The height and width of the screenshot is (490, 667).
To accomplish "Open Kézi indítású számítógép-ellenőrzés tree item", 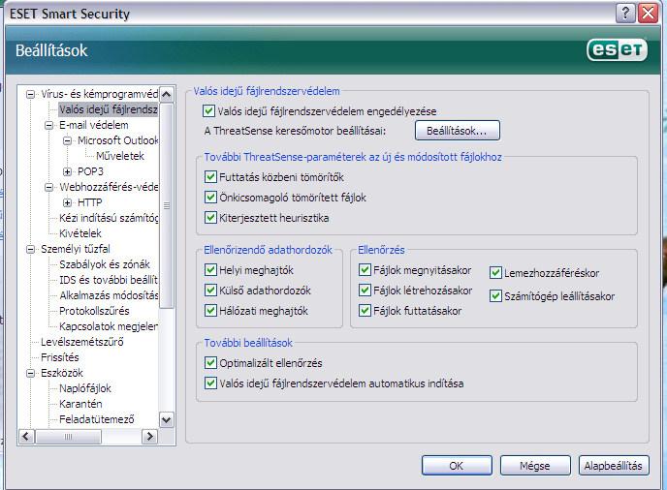I will [109, 218].
